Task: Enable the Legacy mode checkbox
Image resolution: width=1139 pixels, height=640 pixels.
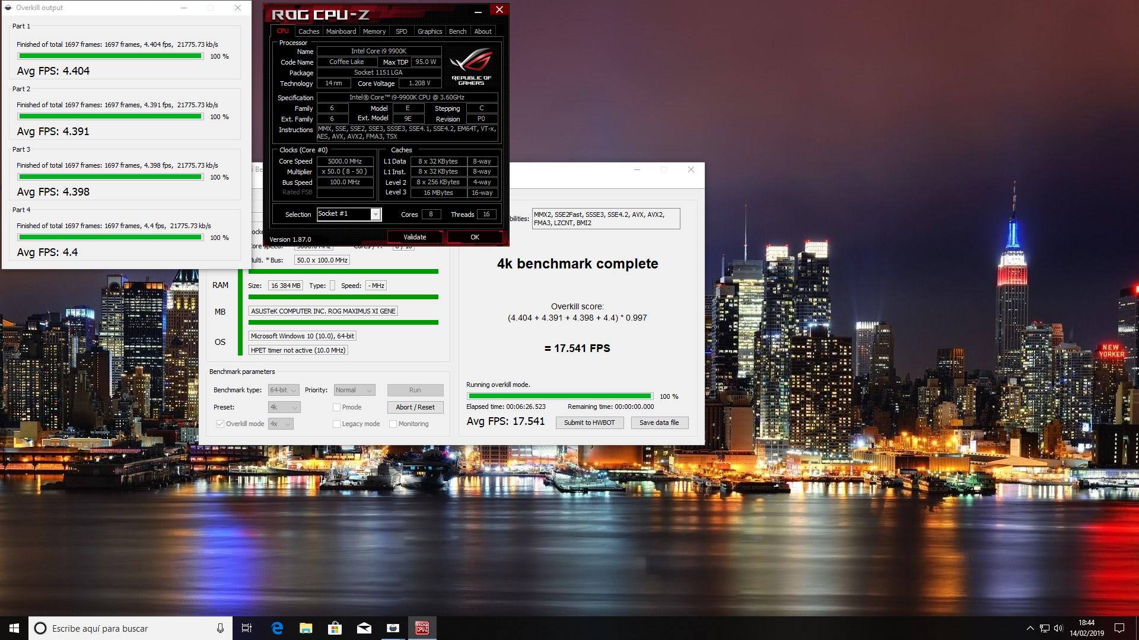Action: (x=336, y=424)
